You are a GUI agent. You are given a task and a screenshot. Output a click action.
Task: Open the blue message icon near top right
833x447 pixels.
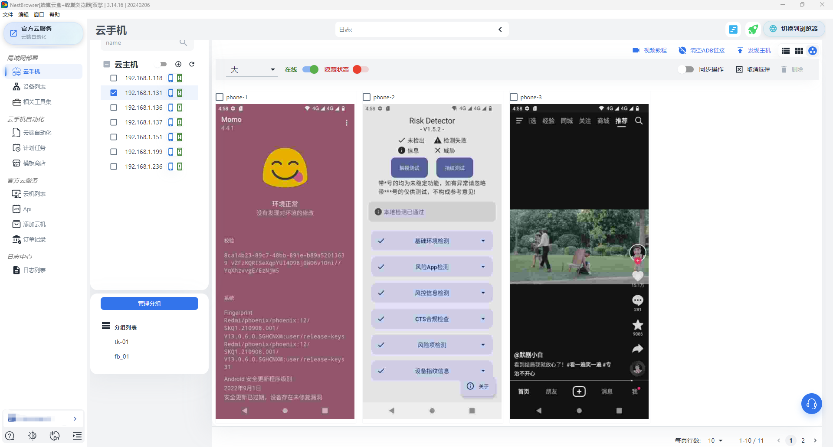point(733,29)
